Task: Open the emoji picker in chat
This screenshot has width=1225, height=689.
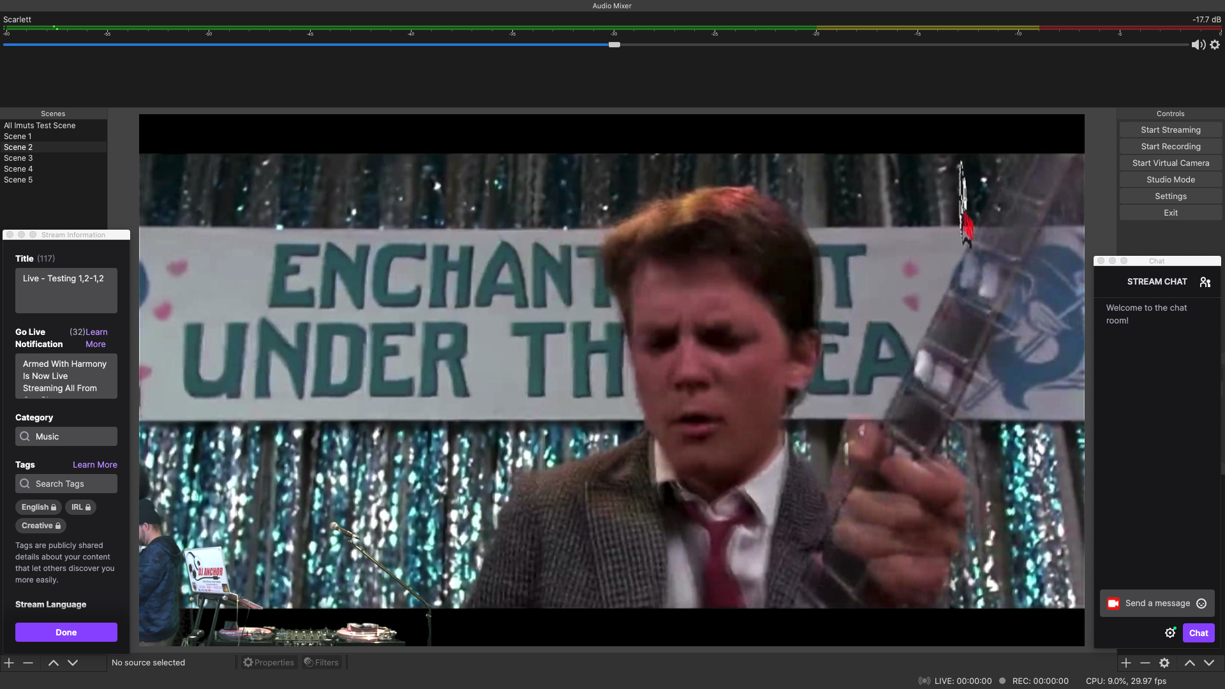Action: pos(1201,604)
